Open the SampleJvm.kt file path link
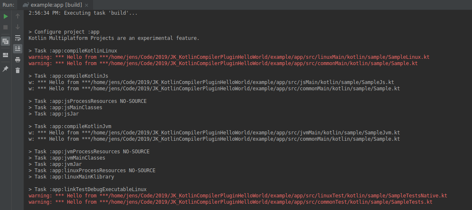Screen dimensions: 472x210 (x=245, y=133)
